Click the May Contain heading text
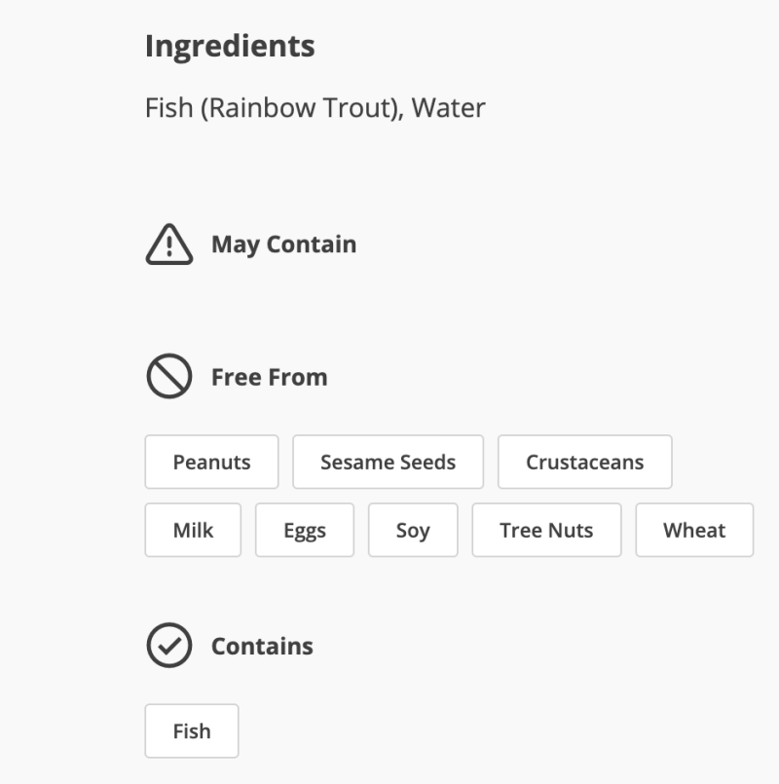Viewport: 779px width, 784px height. point(283,244)
